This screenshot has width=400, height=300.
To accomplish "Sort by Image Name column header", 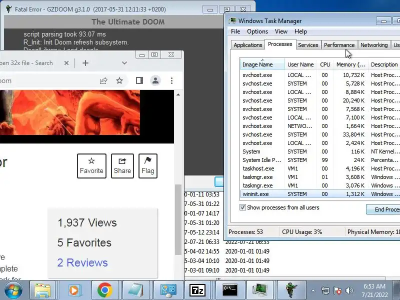I will 262,64.
